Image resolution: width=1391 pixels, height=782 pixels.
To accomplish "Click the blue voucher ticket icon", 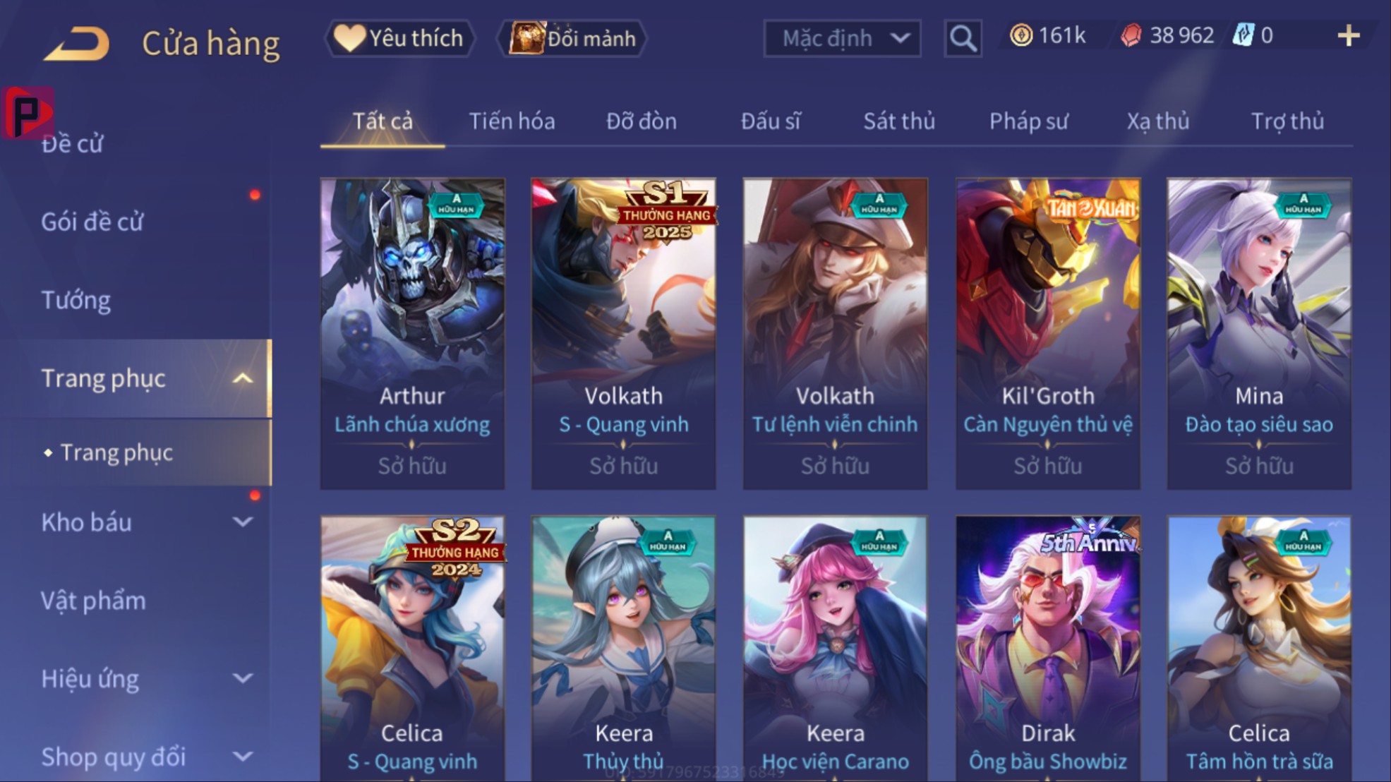I will (1244, 35).
